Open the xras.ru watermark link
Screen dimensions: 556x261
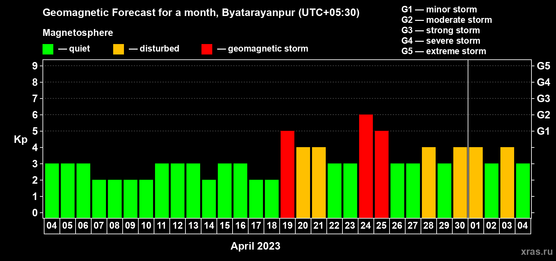[536, 252]
